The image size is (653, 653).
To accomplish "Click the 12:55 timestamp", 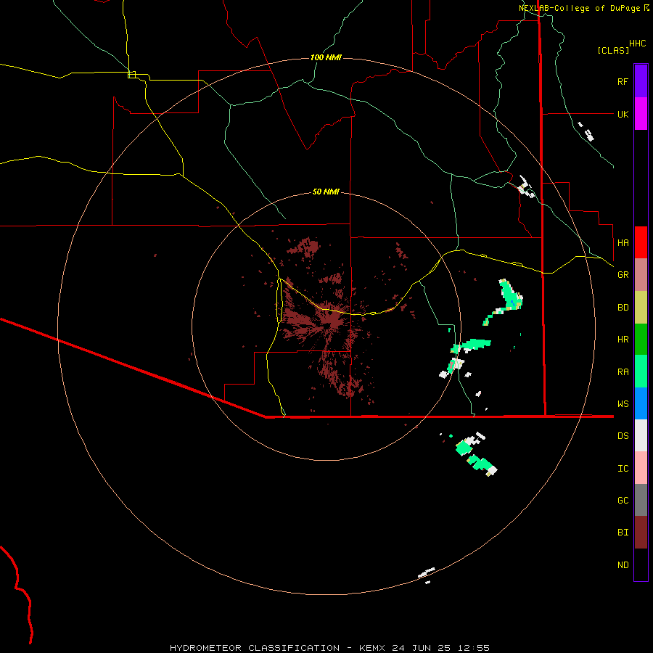I will 475,648.
